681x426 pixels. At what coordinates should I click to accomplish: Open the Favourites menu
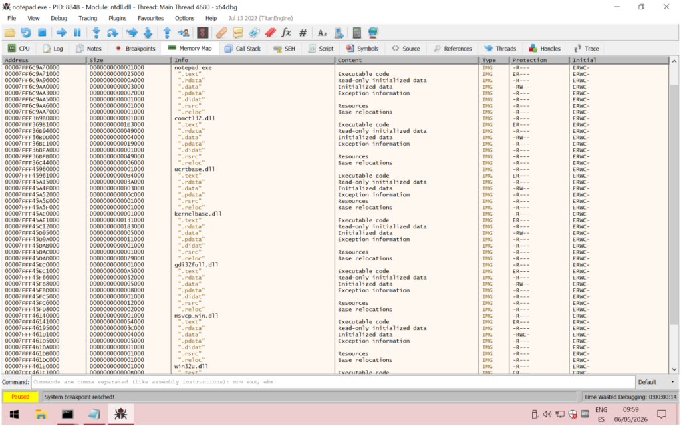pos(151,18)
